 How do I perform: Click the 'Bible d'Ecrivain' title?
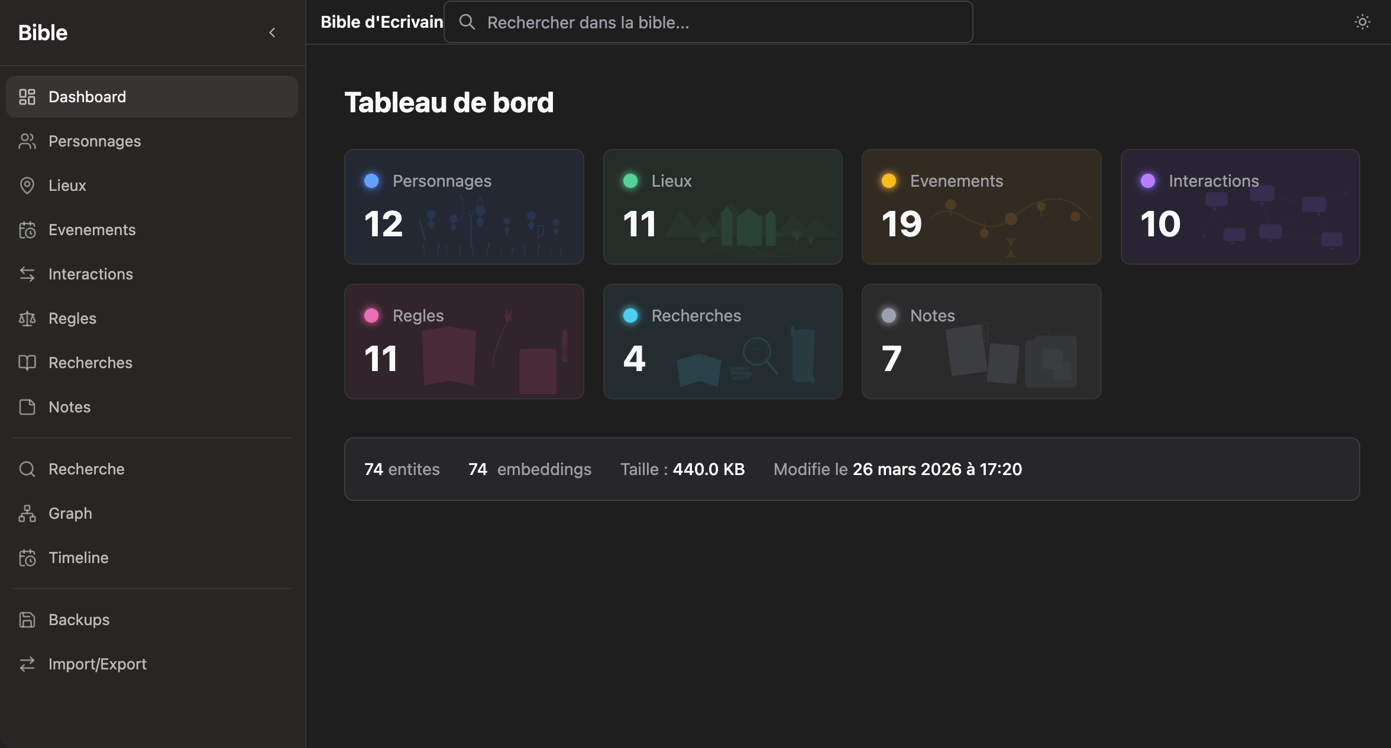coord(382,22)
